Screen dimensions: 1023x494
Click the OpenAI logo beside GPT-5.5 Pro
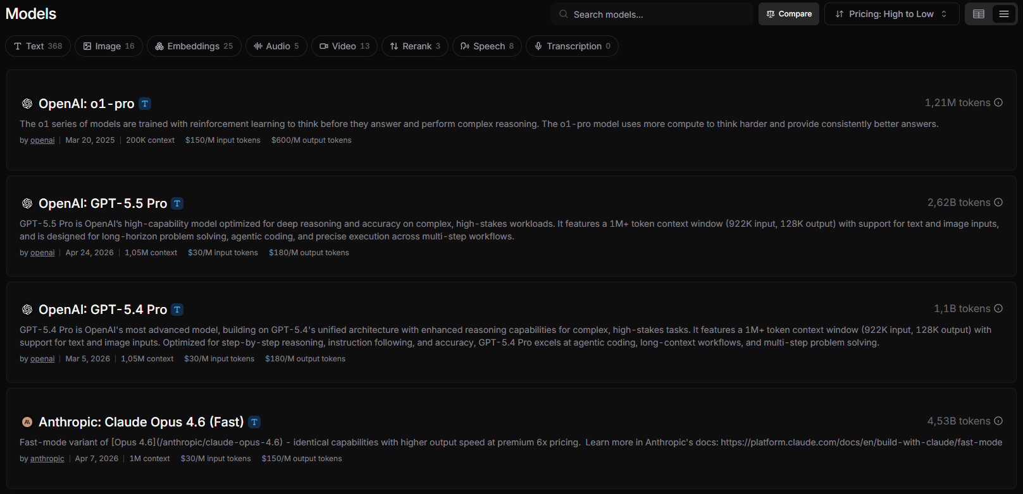click(27, 203)
